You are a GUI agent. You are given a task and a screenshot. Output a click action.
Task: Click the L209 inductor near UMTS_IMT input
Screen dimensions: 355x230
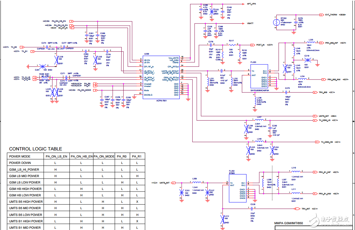point(195,183)
